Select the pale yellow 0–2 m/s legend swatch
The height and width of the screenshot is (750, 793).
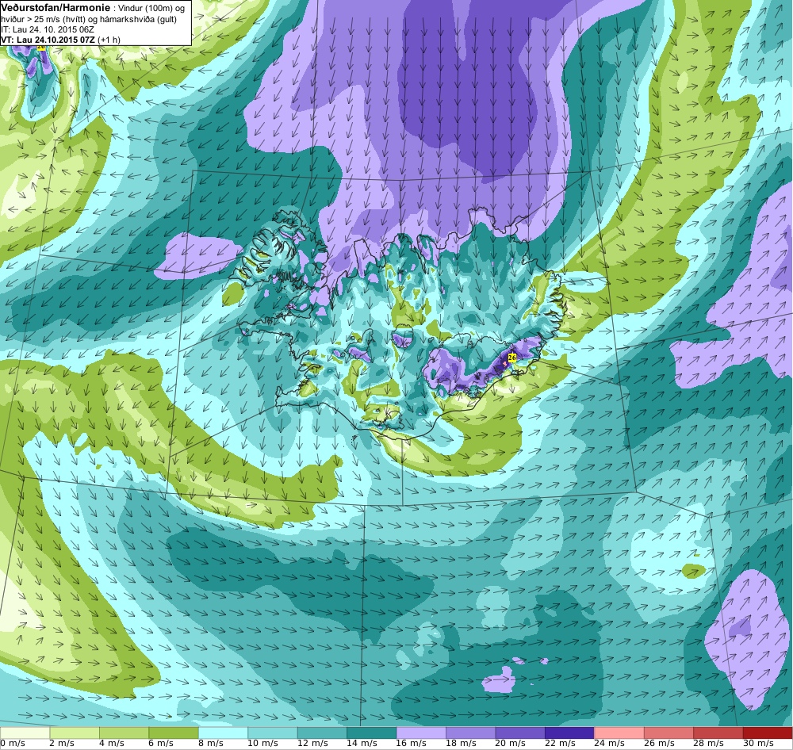click(25, 733)
